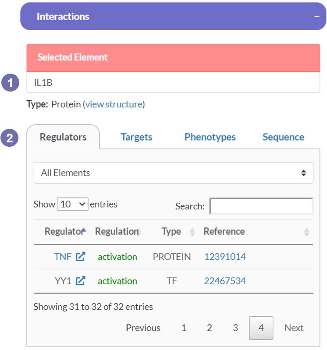Image resolution: width=327 pixels, height=350 pixels.
Task: Focus the Search input field
Action: pyautogui.click(x=261, y=206)
